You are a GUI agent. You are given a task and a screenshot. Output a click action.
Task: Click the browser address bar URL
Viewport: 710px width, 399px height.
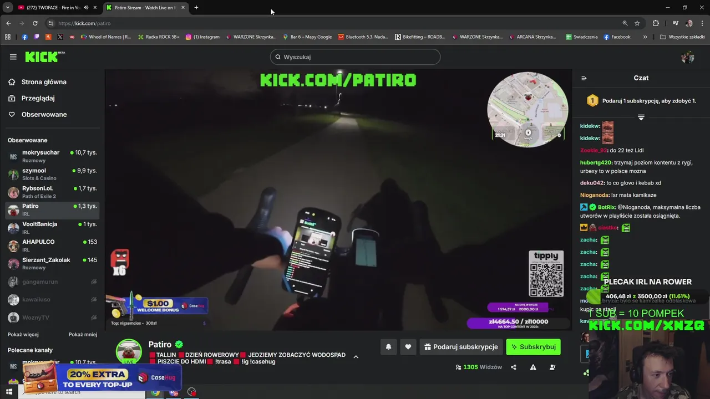(x=84, y=23)
